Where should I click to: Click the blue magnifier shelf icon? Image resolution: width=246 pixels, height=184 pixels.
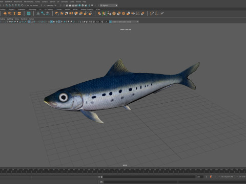pos(43,13)
